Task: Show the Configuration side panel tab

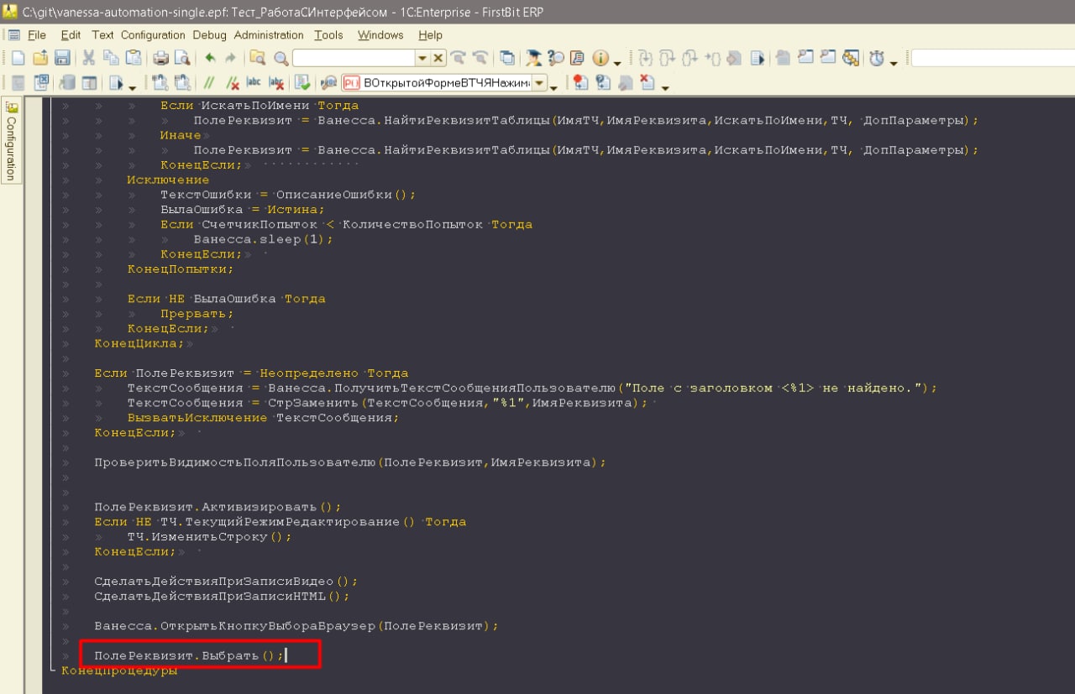Action: [11, 140]
